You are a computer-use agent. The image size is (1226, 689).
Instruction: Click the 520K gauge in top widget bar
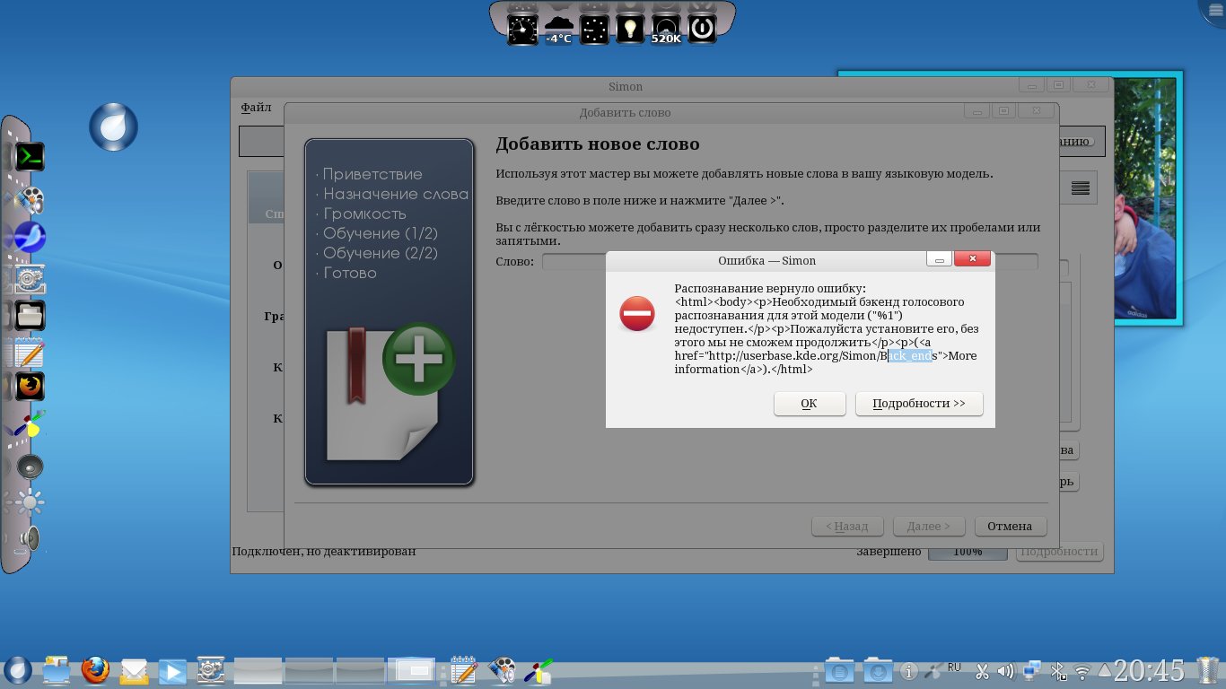click(666, 29)
